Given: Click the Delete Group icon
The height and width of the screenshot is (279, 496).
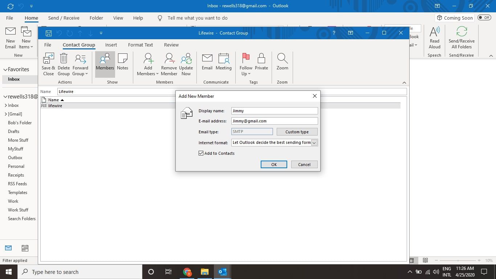Looking at the screenshot, I should click(x=64, y=58).
